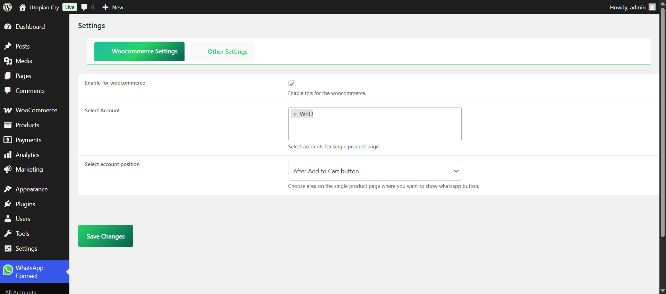Switch to Woocommerce Settings tab
Screen dimensions: 666x294
(139, 51)
